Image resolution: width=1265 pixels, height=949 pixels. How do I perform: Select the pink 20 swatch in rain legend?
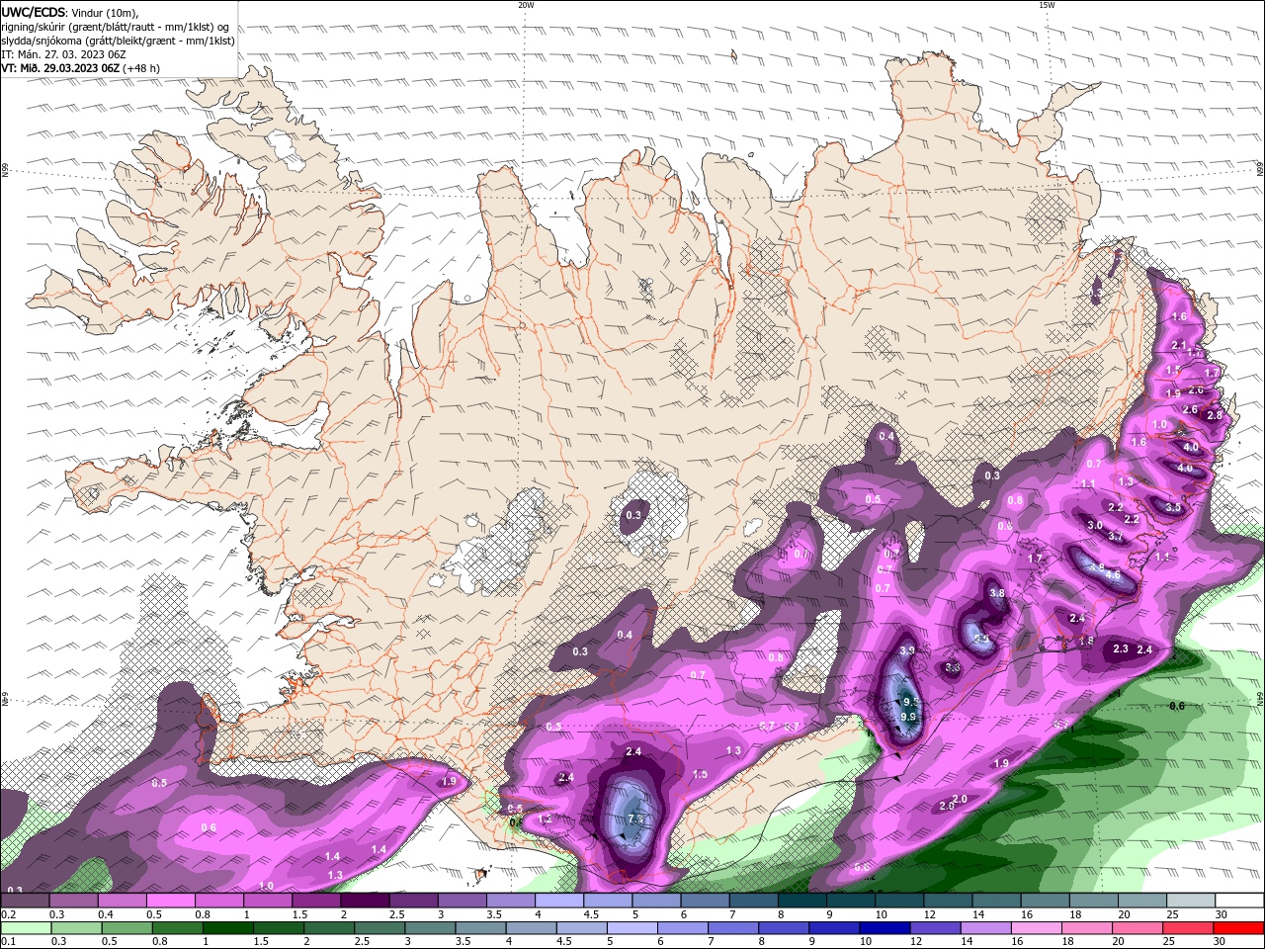click(x=1137, y=928)
